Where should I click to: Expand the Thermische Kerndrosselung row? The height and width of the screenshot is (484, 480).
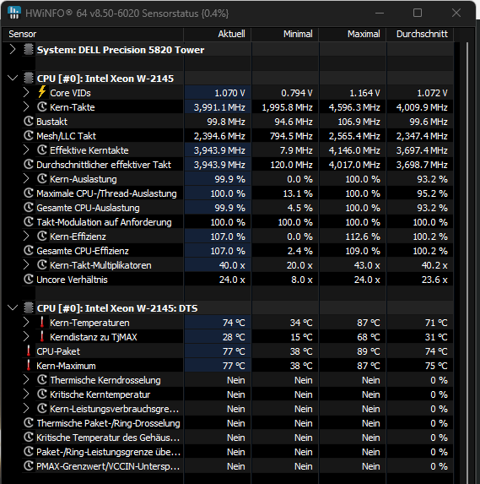click(x=26, y=379)
